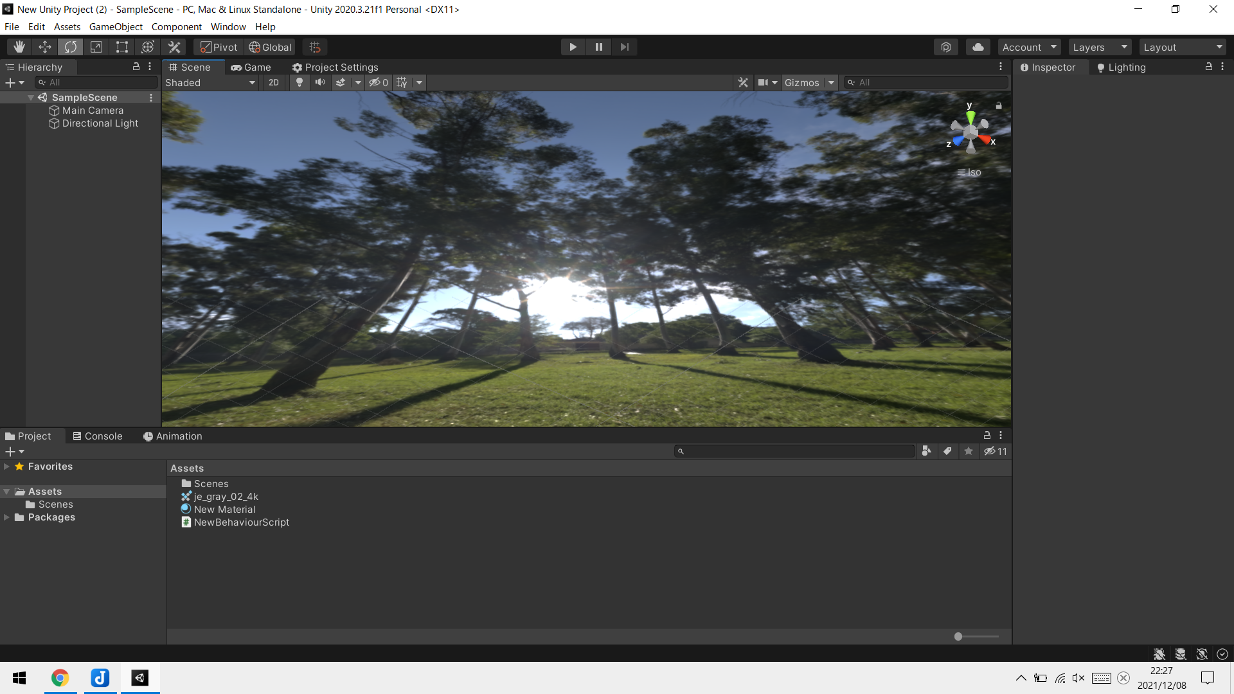Open the Window menu
The height and width of the screenshot is (694, 1234).
(228, 26)
